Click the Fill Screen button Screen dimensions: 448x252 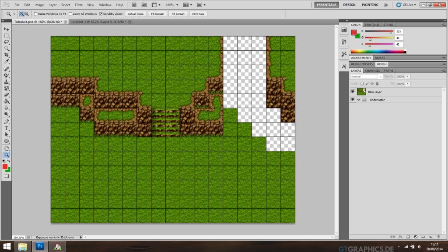pos(178,14)
